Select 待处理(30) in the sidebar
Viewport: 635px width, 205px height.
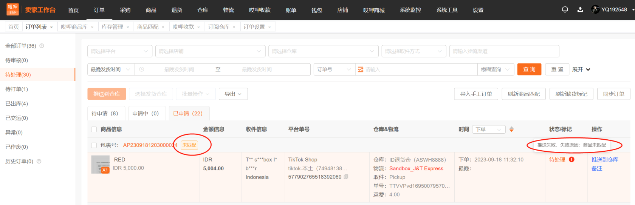tap(37, 75)
